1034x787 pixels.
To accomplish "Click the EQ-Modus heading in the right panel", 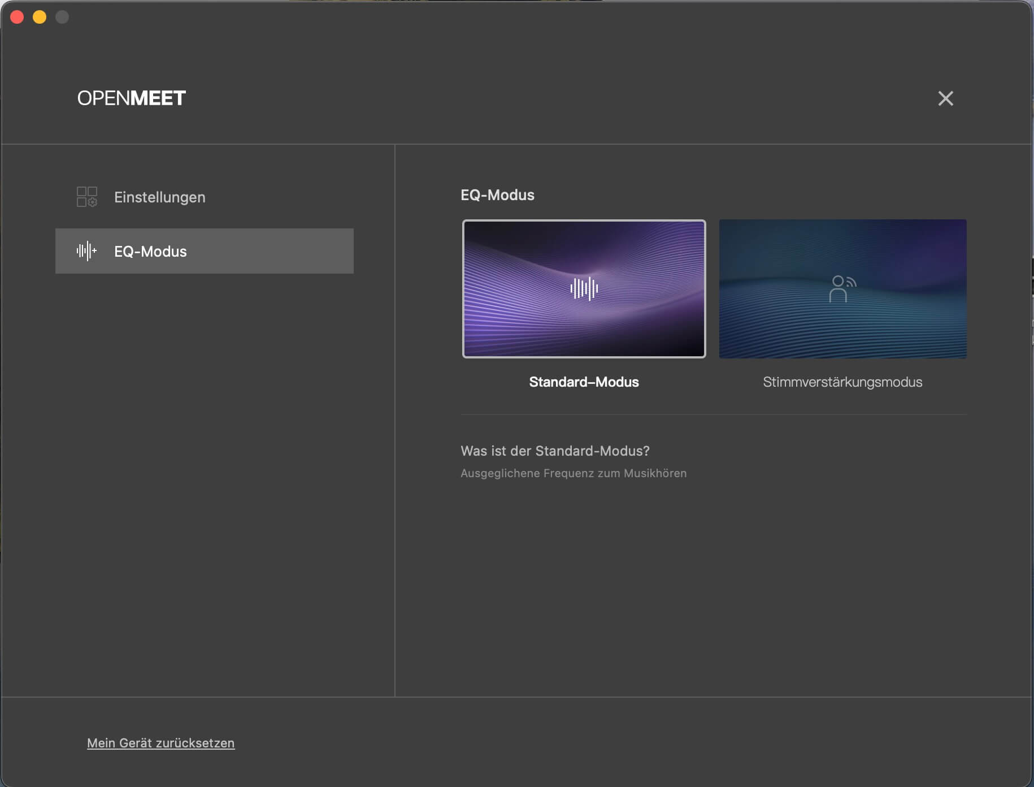I will (497, 195).
